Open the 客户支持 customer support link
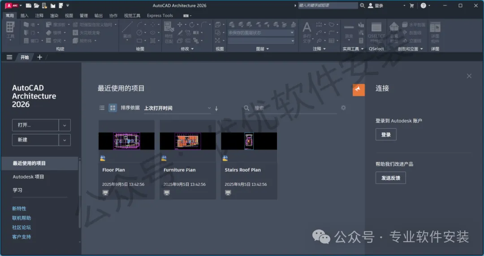 (x=22, y=237)
